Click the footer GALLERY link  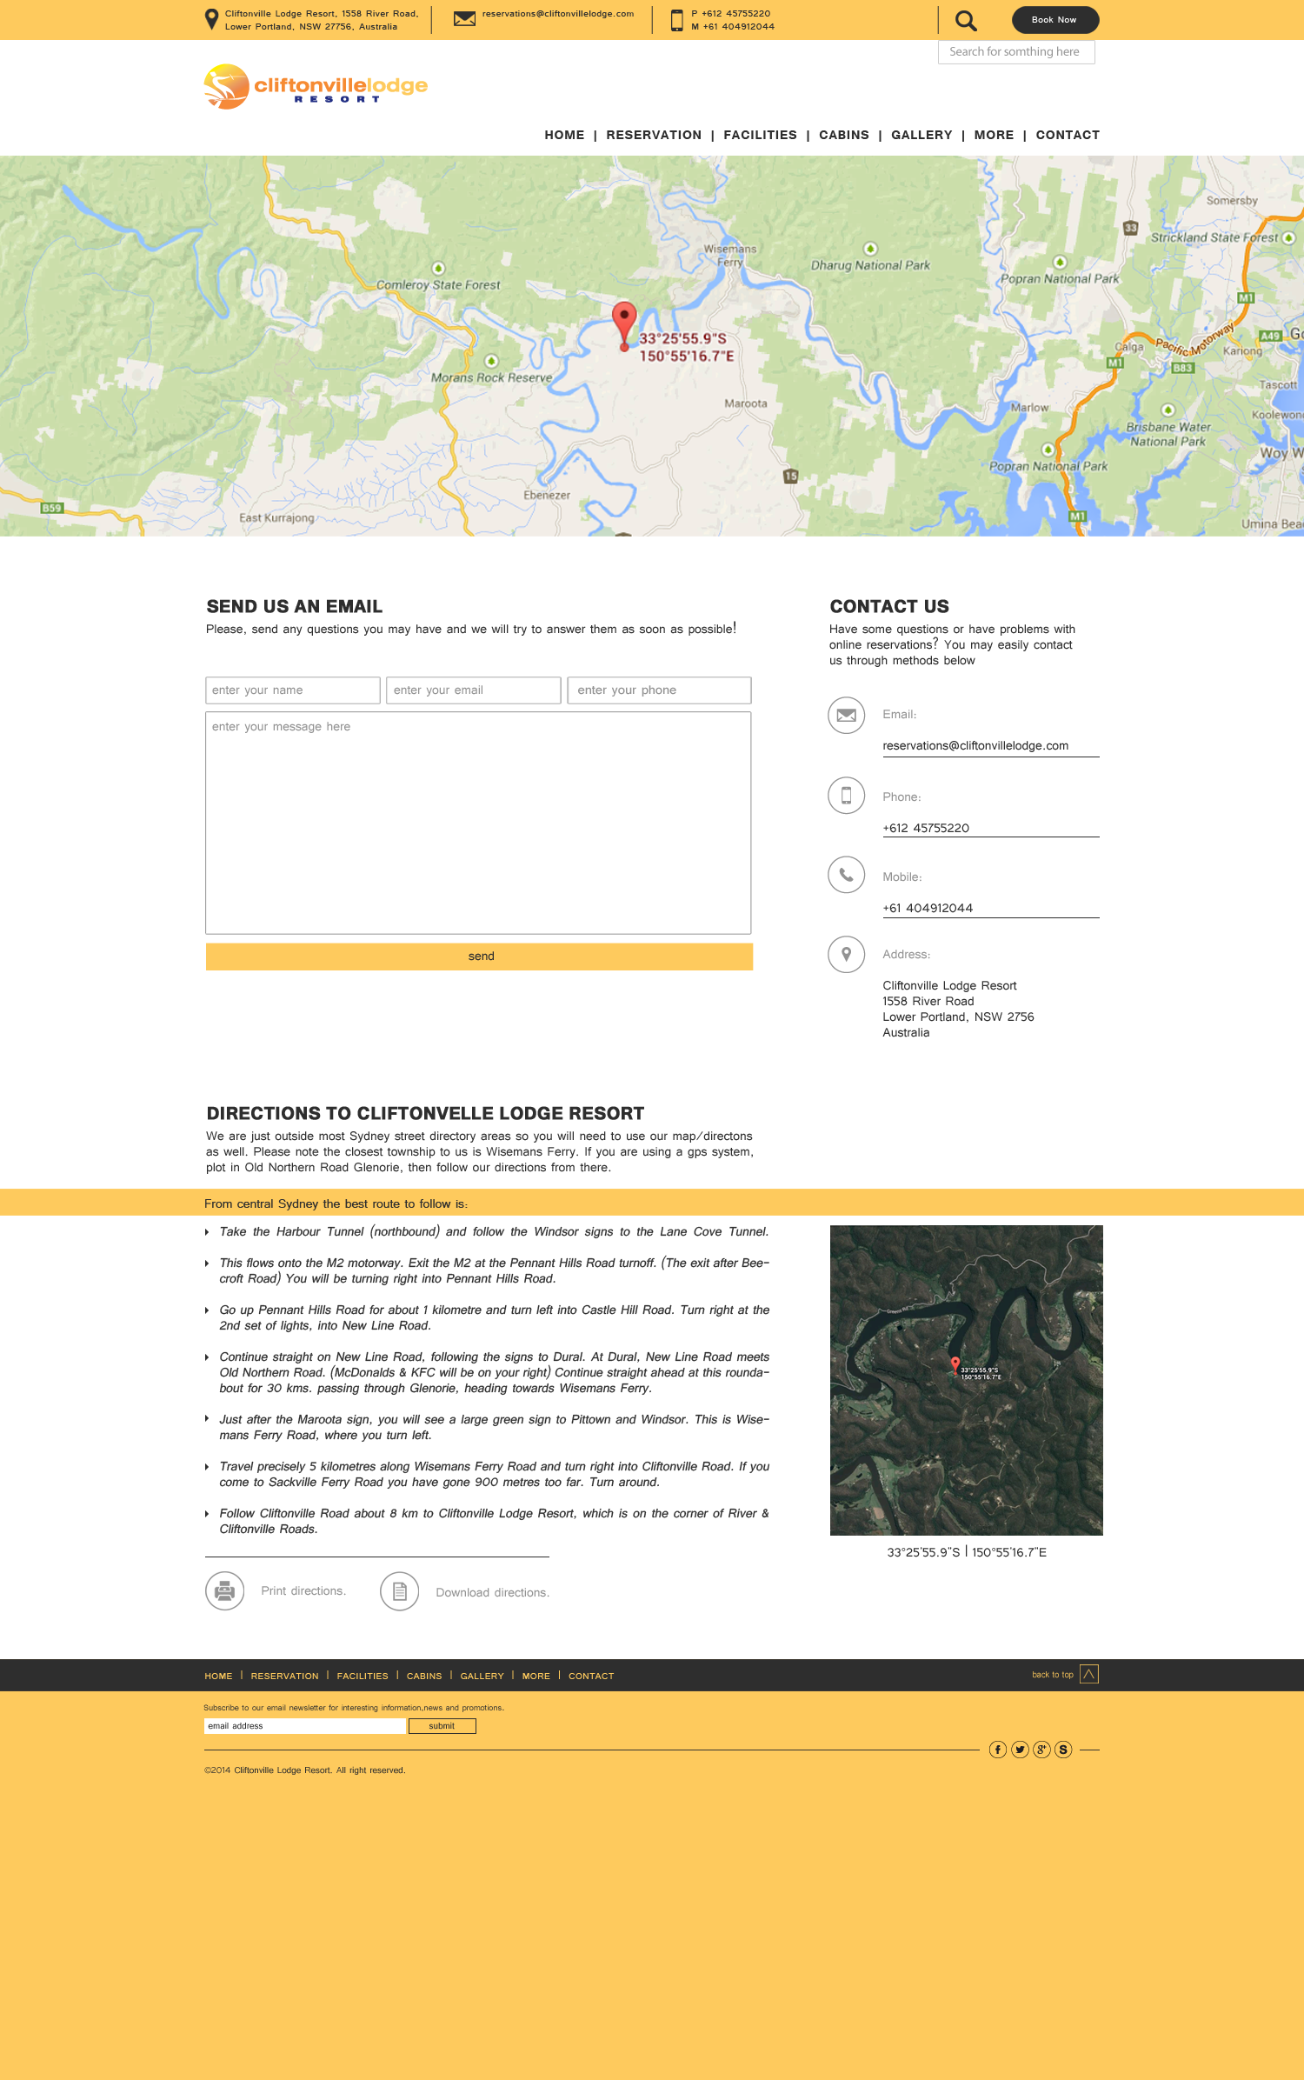pyautogui.click(x=482, y=1676)
